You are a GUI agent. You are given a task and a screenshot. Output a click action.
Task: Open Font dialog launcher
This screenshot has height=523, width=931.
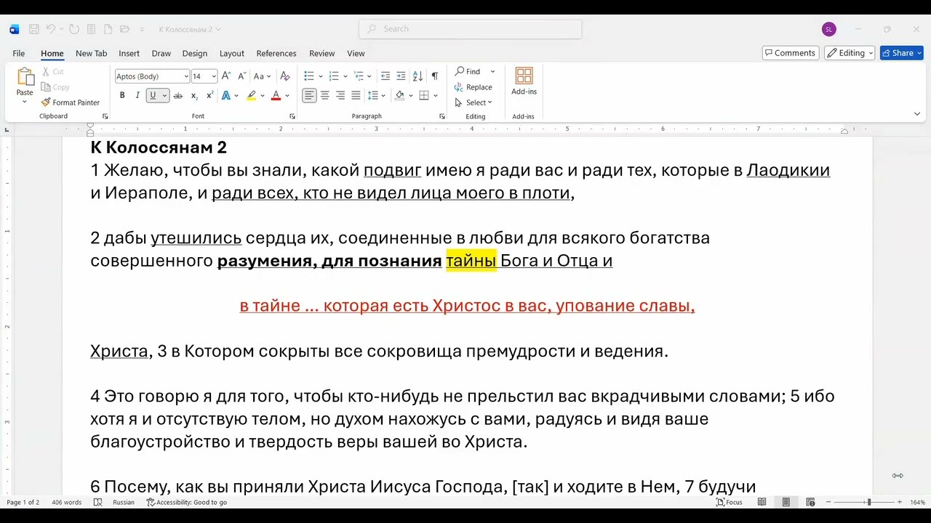(292, 116)
